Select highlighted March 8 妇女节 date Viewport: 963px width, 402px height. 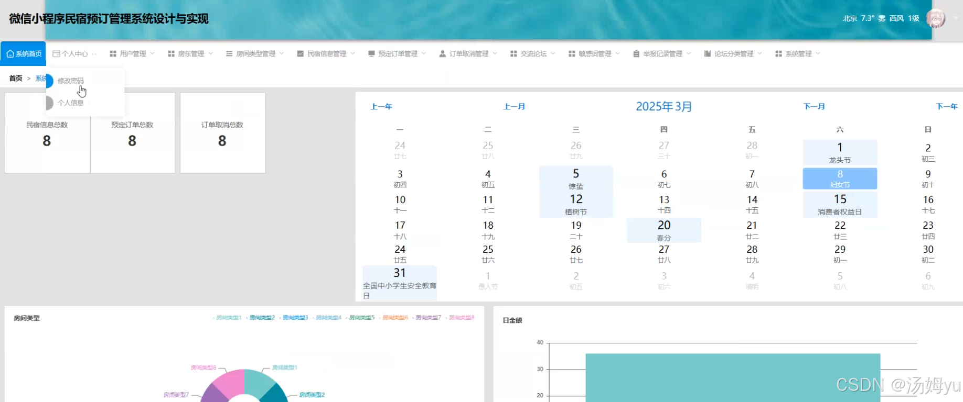tap(840, 178)
